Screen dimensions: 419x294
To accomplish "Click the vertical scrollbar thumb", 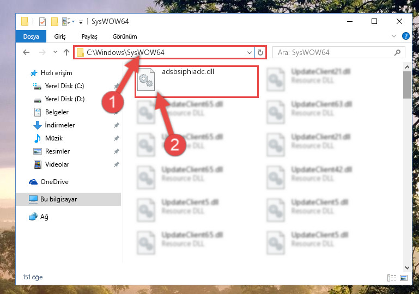I will (407, 85).
